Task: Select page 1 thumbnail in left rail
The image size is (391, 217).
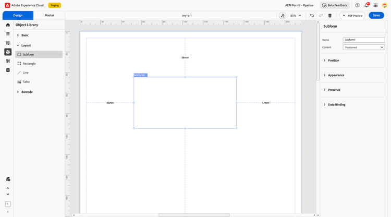Action: pyautogui.click(x=8, y=204)
